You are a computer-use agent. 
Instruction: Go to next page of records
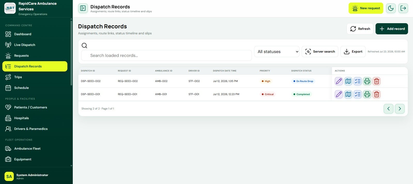tap(400, 109)
